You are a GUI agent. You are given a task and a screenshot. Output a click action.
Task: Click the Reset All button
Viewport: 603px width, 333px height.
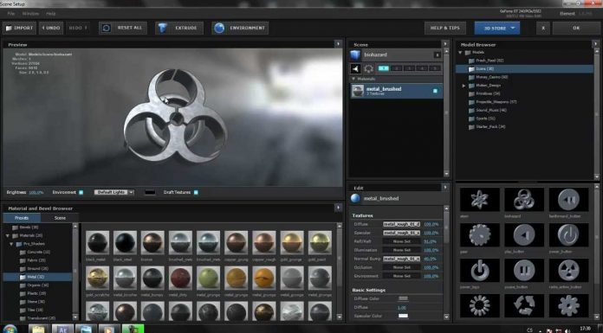[x=123, y=28]
